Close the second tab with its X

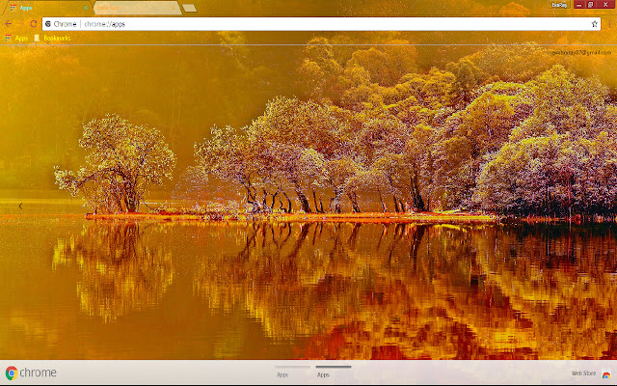click(173, 8)
